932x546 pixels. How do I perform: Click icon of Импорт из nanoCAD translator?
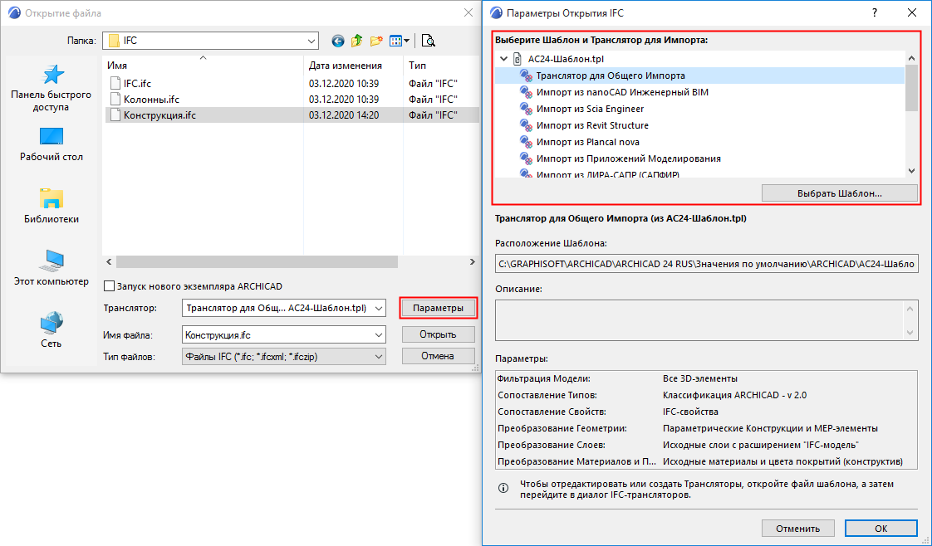pyautogui.click(x=526, y=92)
